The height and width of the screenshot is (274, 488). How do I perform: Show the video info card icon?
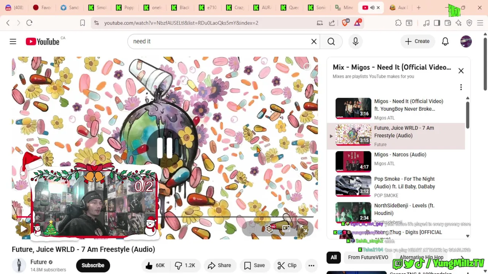click(307, 67)
